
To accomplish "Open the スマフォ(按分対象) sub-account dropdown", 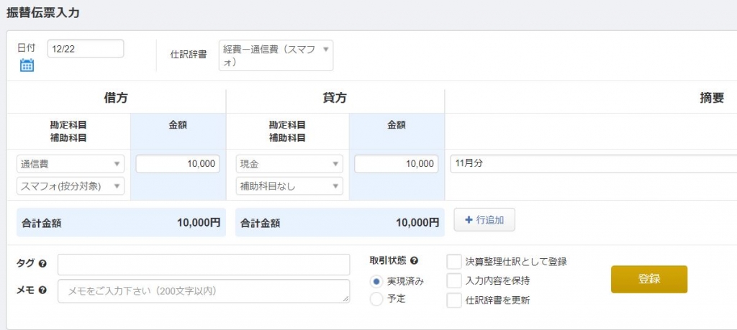I will point(71,186).
